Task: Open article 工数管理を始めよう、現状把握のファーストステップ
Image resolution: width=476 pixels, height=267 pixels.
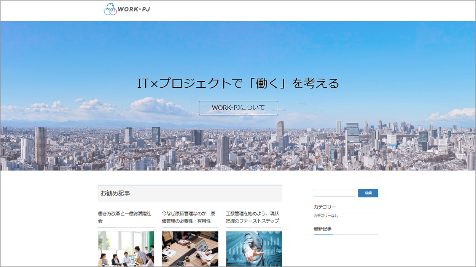Action: [x=253, y=217]
